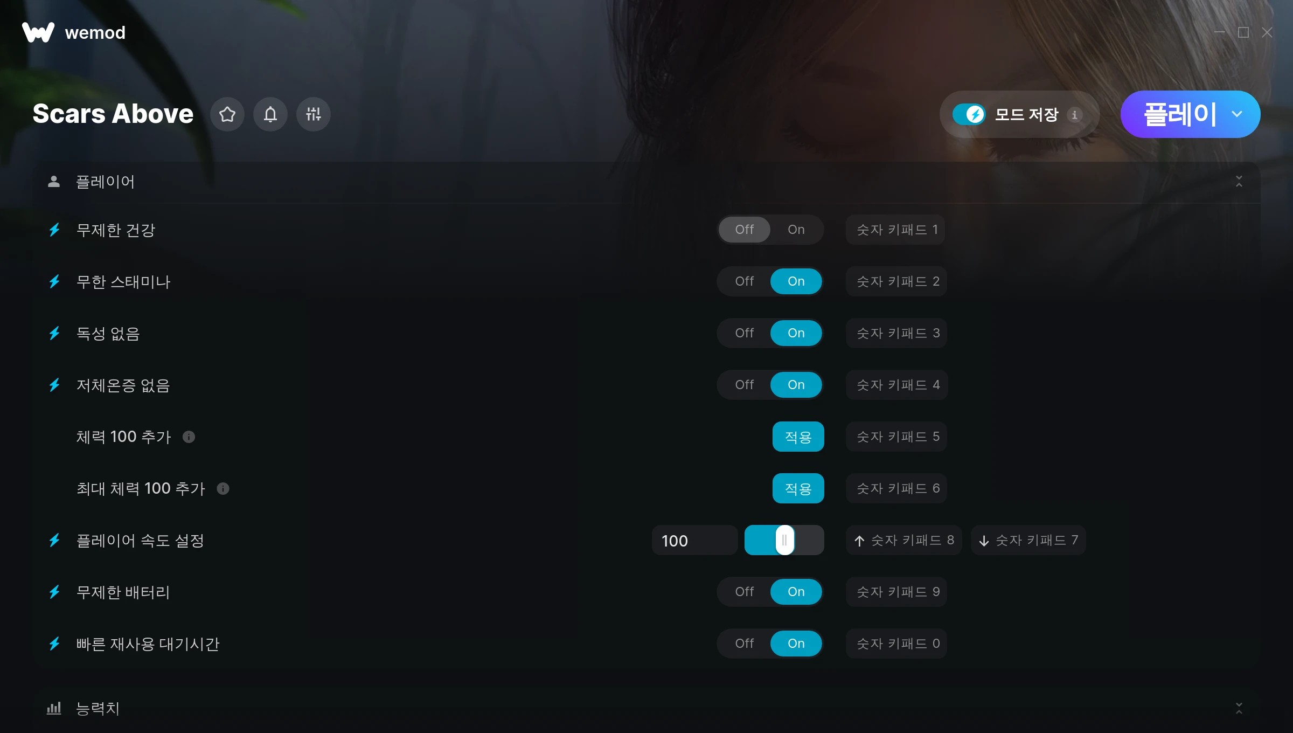Open notifications bell for Scars Above
1293x733 pixels.
point(270,114)
